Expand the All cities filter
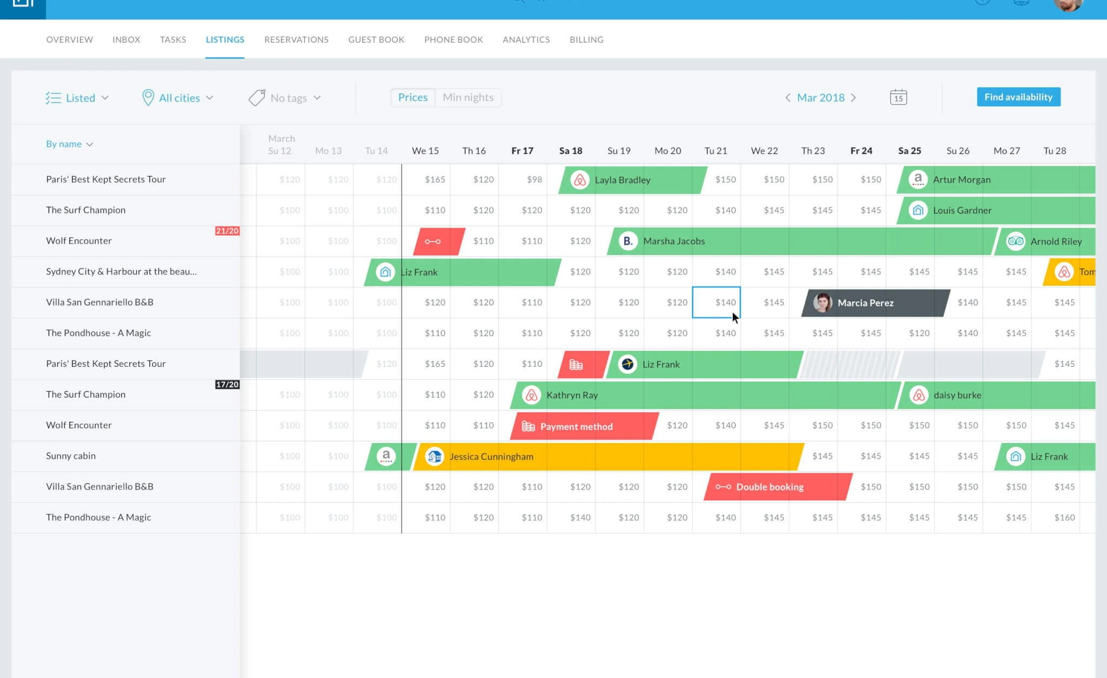Image resolution: width=1107 pixels, height=678 pixels. click(x=178, y=97)
